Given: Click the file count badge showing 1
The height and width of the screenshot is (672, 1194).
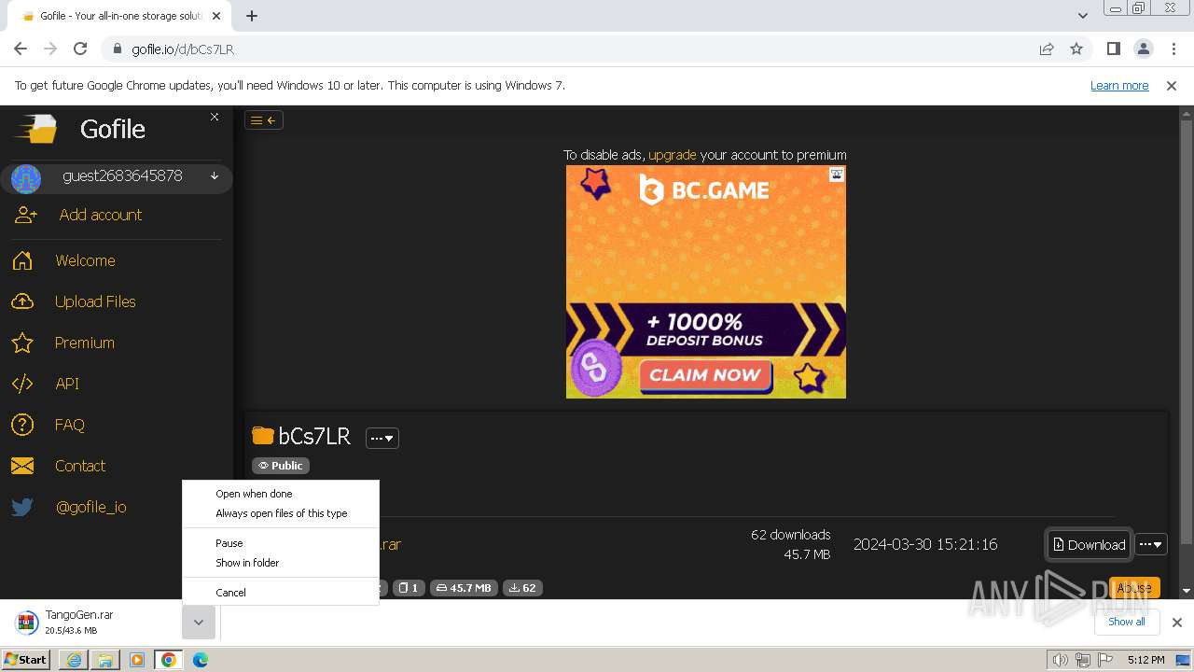Looking at the screenshot, I should pos(408,588).
